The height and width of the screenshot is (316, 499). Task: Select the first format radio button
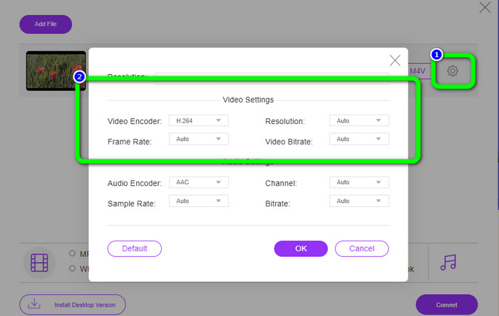(72, 253)
